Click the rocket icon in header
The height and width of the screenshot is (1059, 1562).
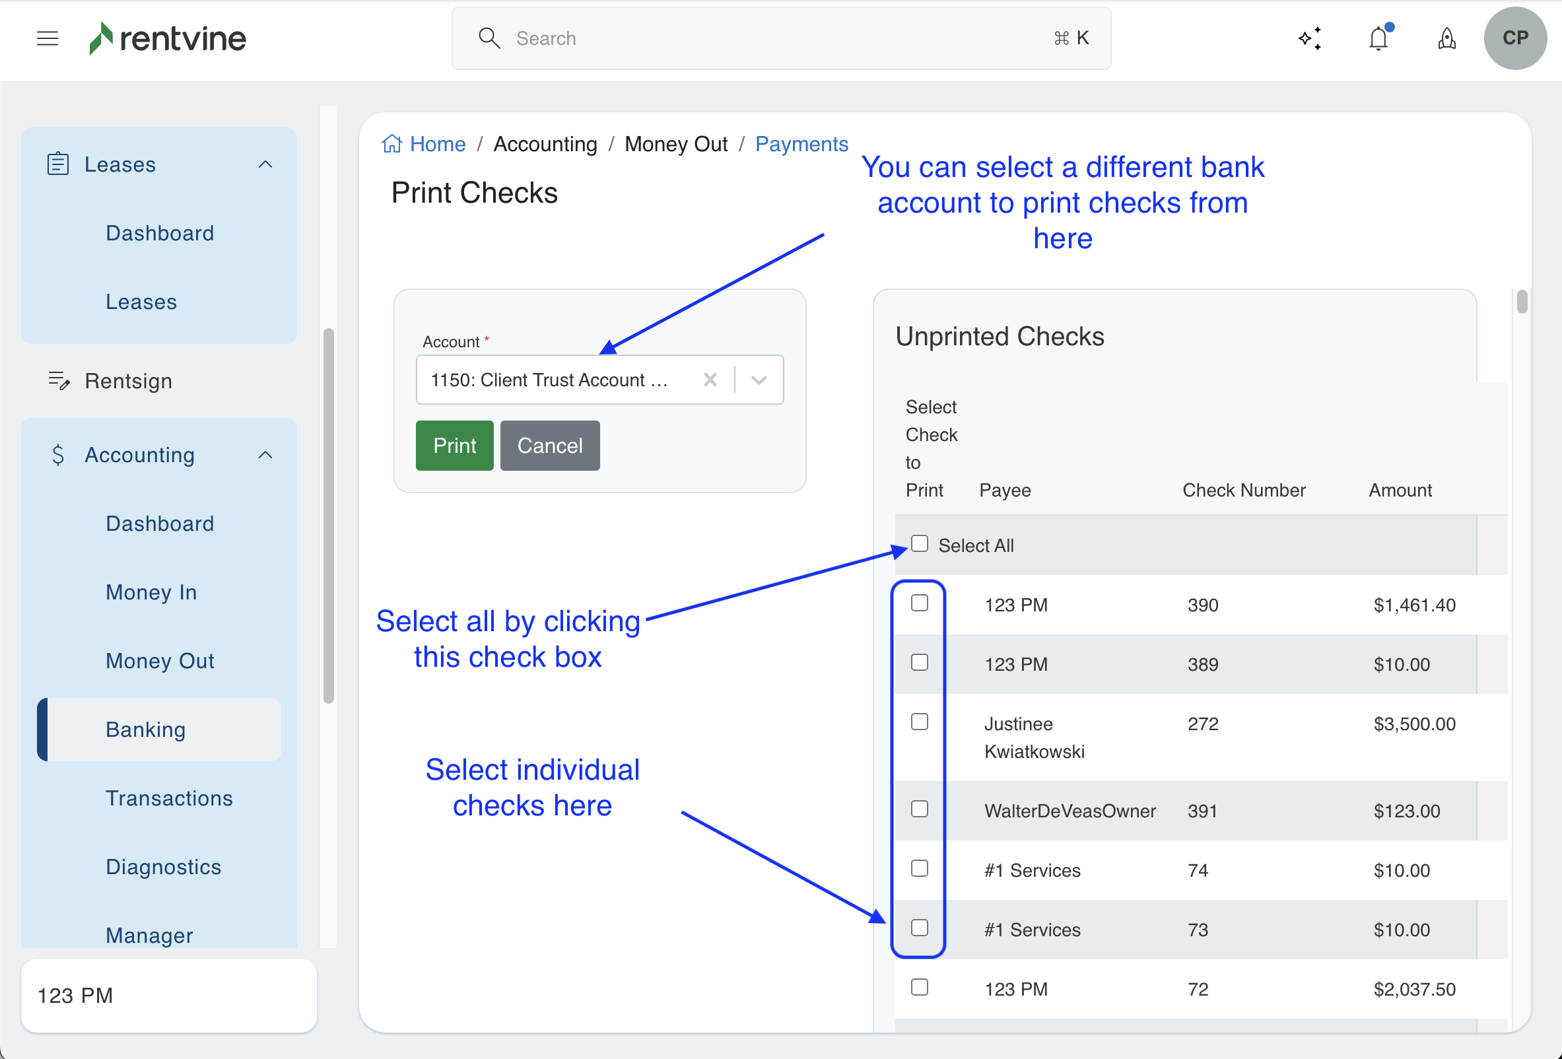(x=1446, y=38)
